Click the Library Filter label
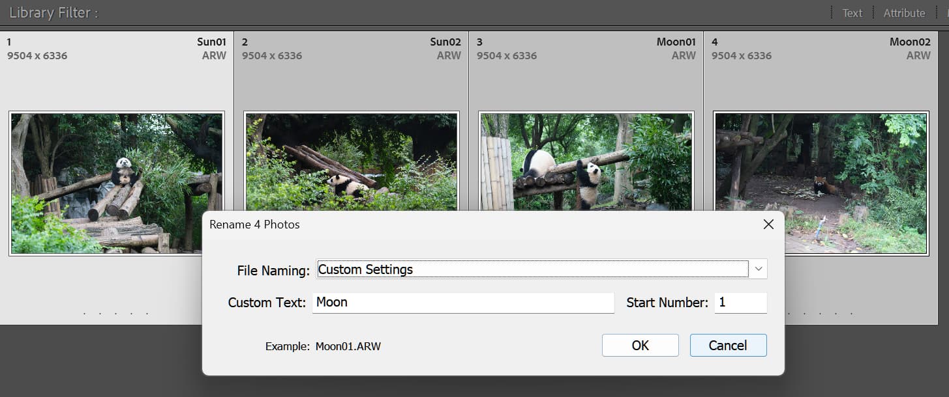 pos(53,13)
